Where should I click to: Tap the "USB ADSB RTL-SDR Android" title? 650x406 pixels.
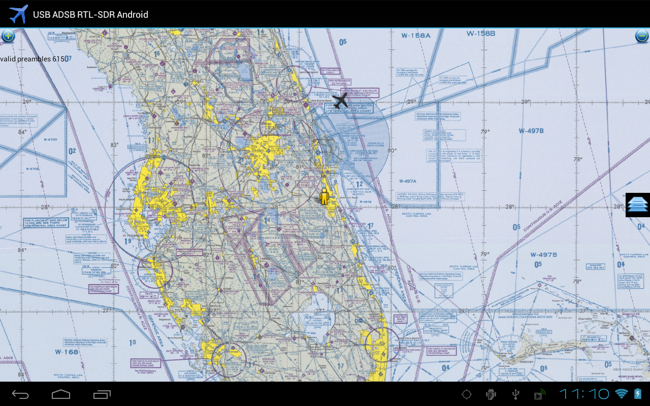(x=91, y=15)
